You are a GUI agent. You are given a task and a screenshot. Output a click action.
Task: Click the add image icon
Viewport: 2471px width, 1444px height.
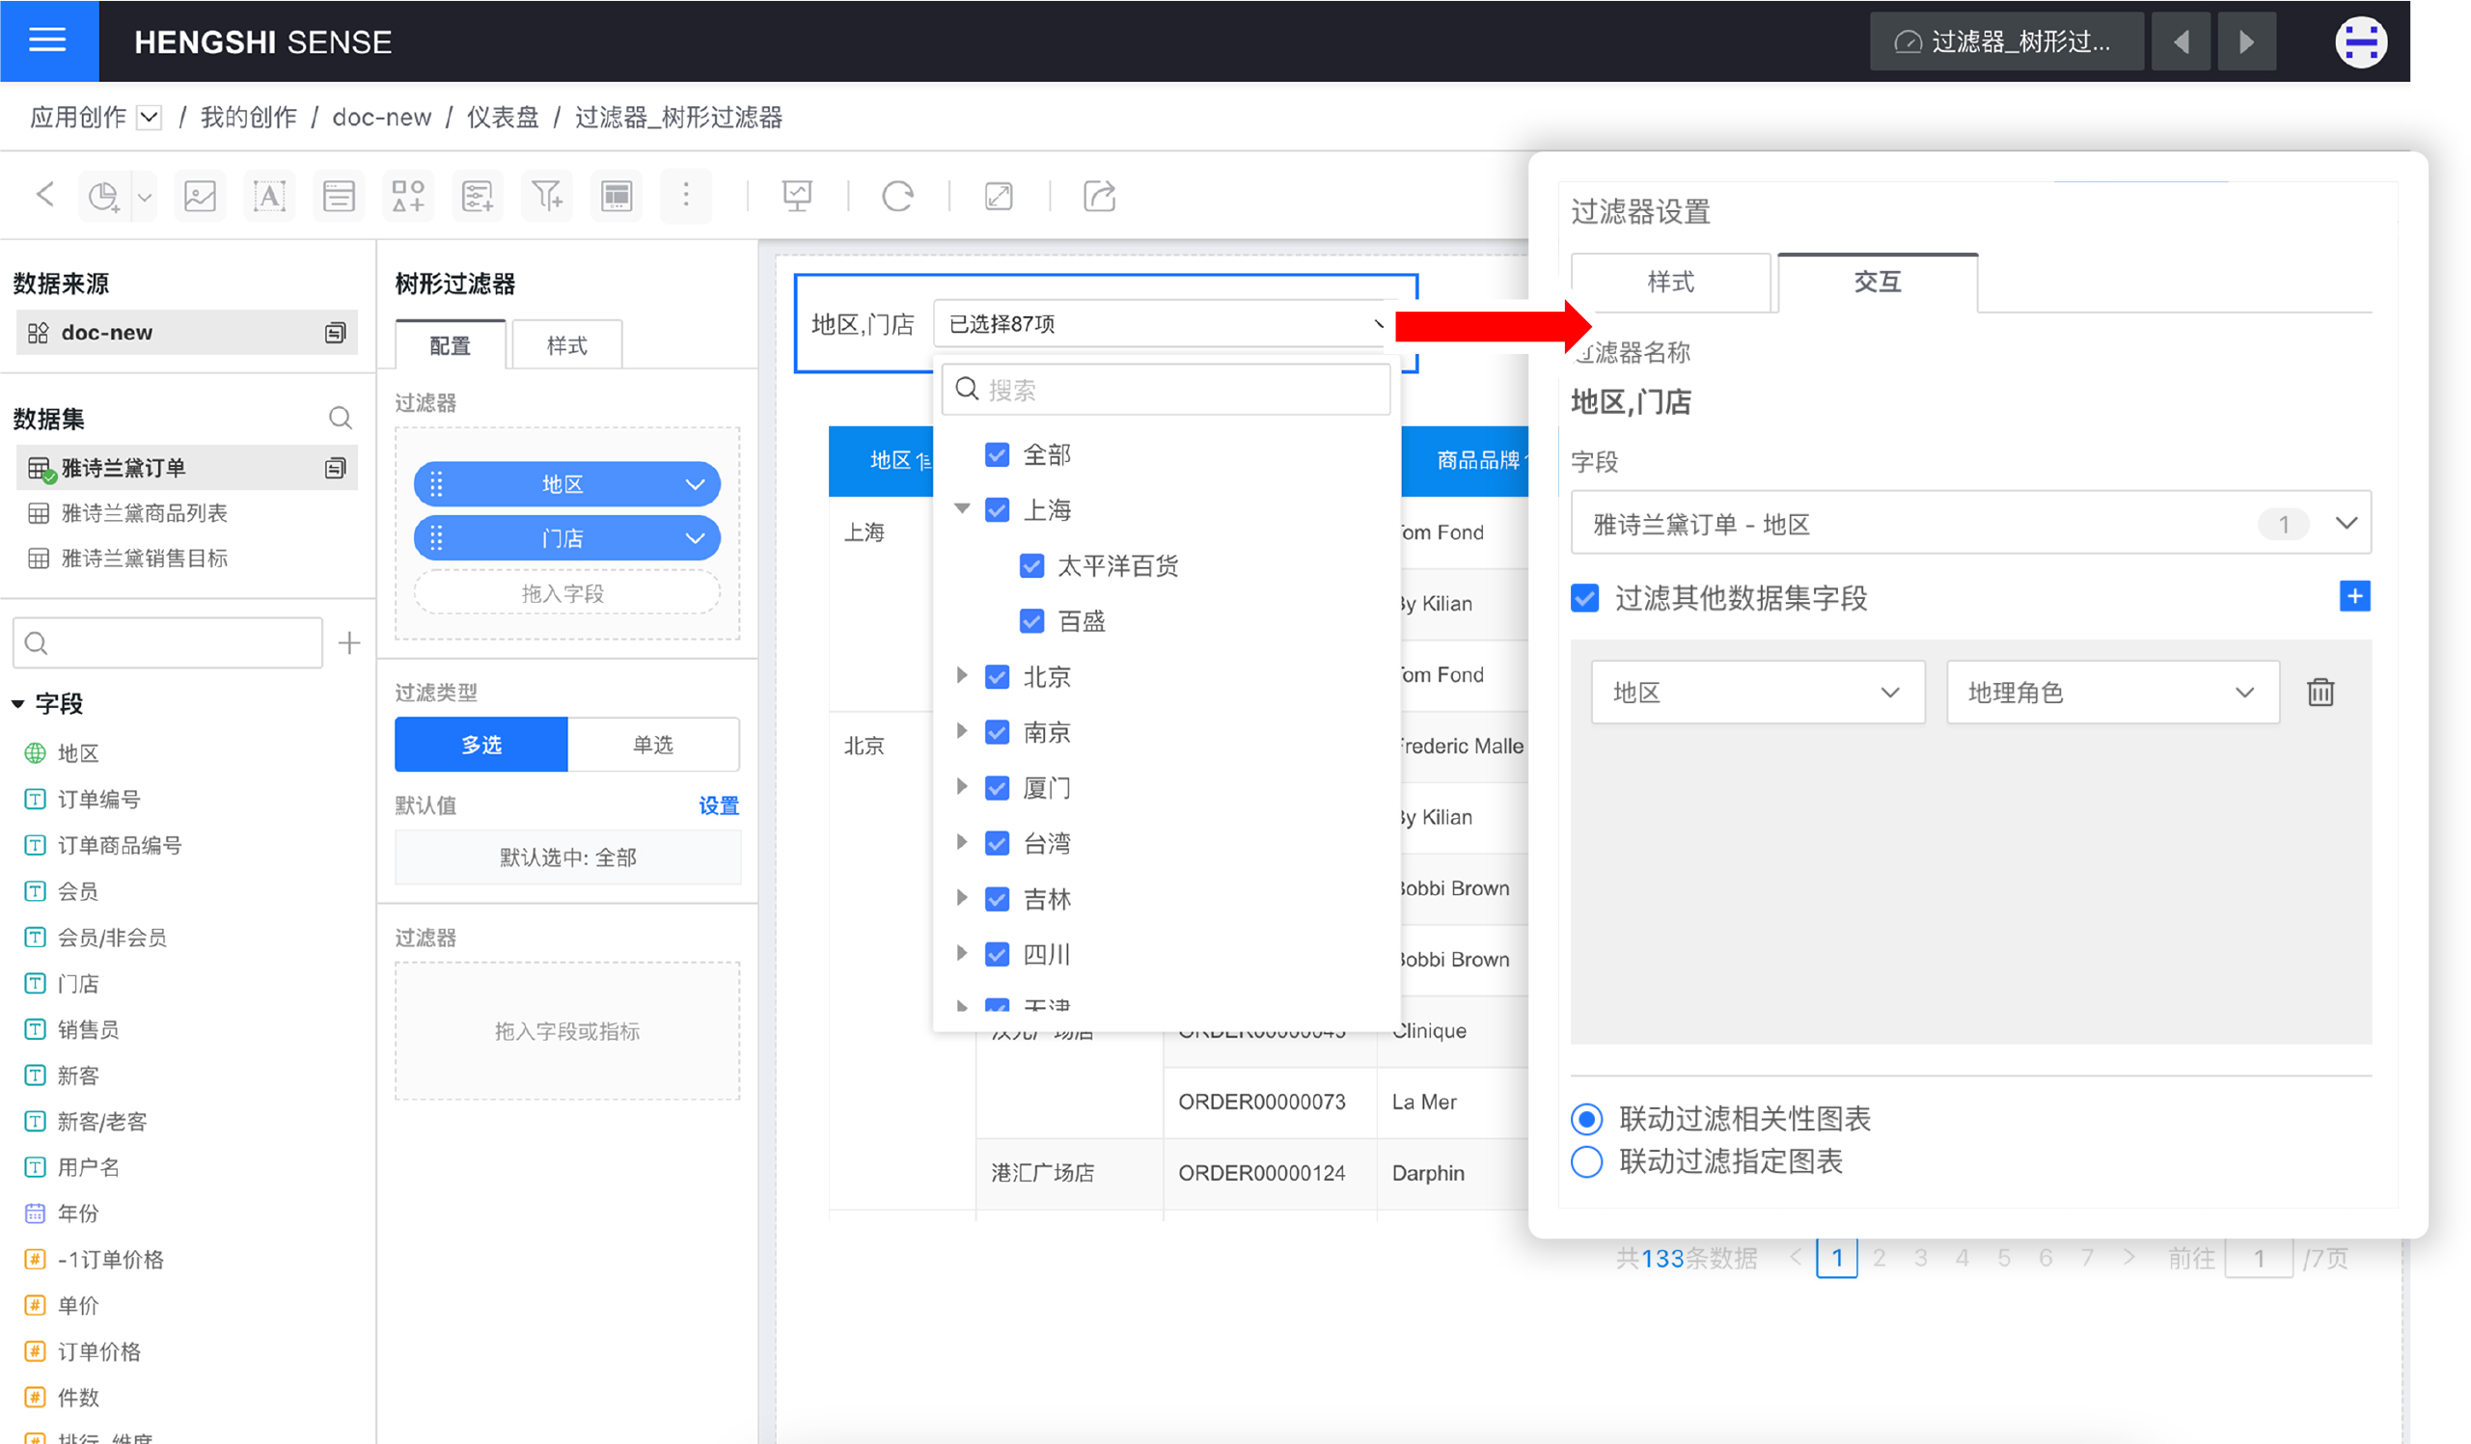point(200,196)
